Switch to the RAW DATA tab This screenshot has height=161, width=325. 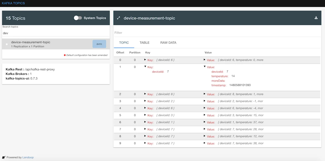[168, 43]
